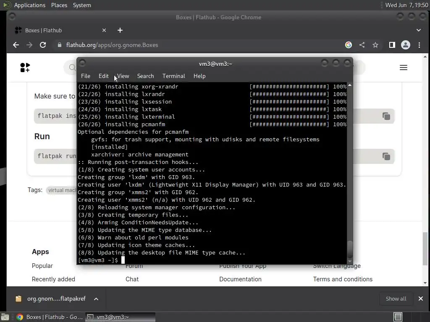
Task: Open terminal Search menu
Action: pyautogui.click(x=145, y=76)
